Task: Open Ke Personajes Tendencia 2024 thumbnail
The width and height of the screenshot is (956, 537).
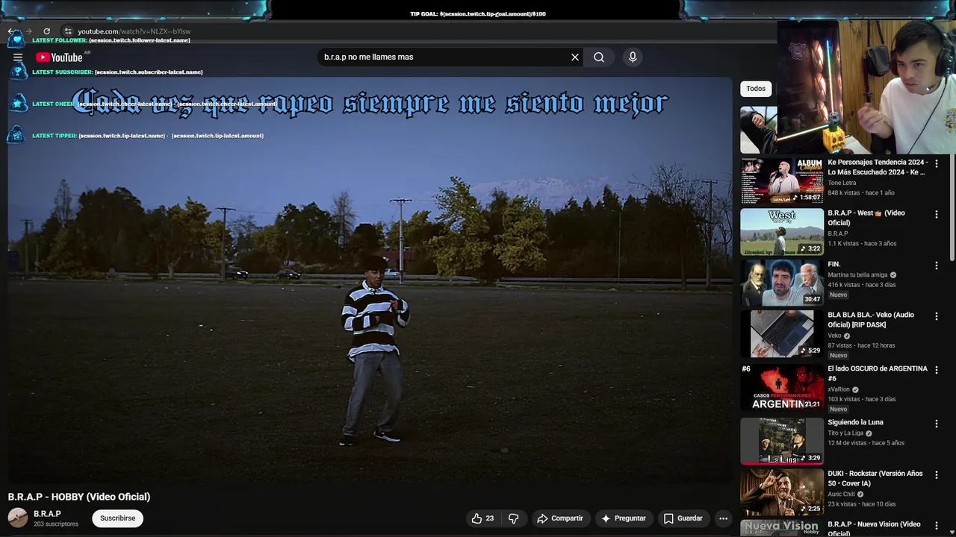Action: (782, 180)
